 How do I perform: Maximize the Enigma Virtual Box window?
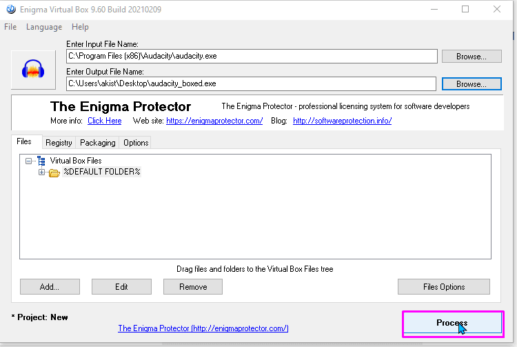coord(465,9)
